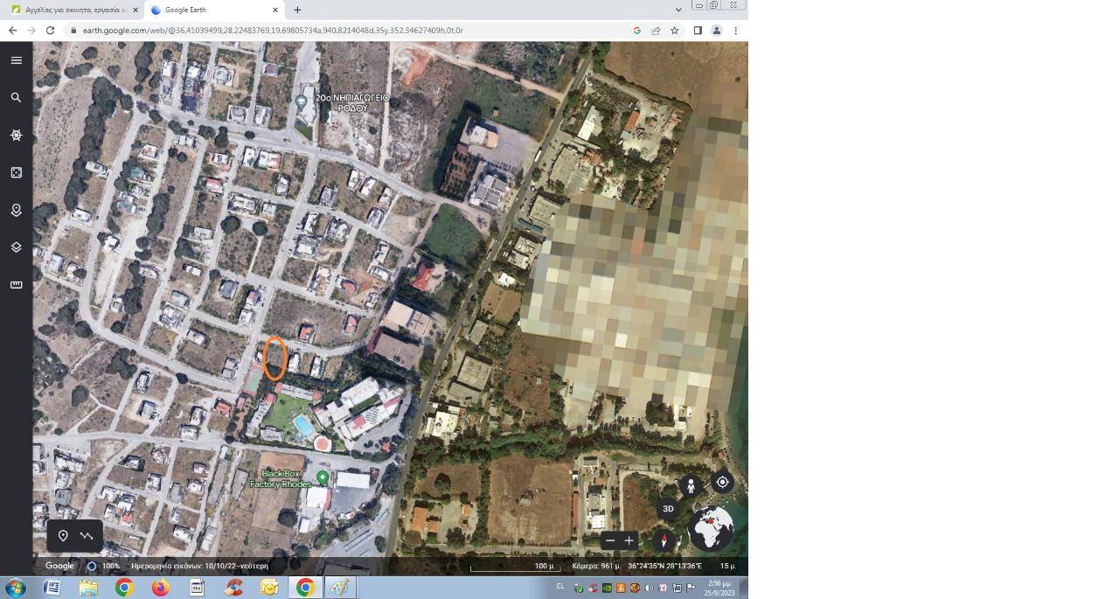
Task: Zoom in using the plus button
Action: (629, 540)
